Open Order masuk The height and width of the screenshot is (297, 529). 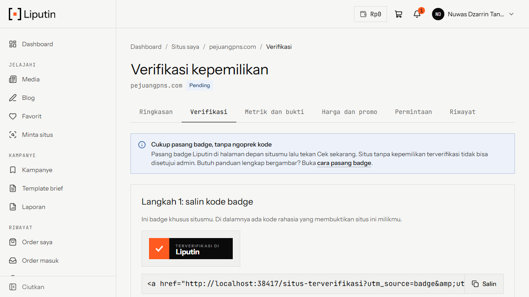point(58,260)
